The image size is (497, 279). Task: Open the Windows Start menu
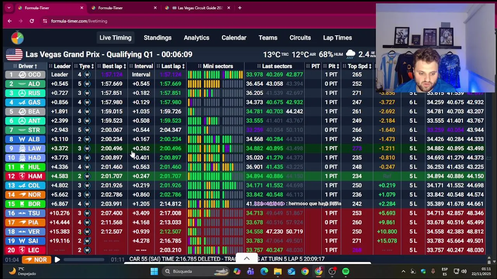[x=154, y=271]
